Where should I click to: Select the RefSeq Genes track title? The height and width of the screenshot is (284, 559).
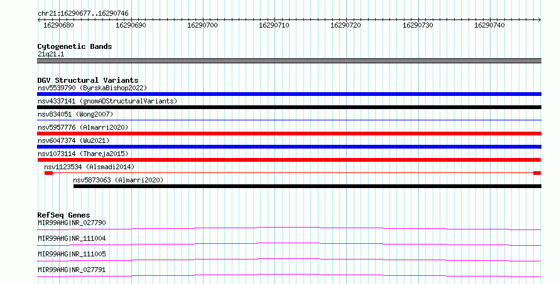click(x=63, y=215)
